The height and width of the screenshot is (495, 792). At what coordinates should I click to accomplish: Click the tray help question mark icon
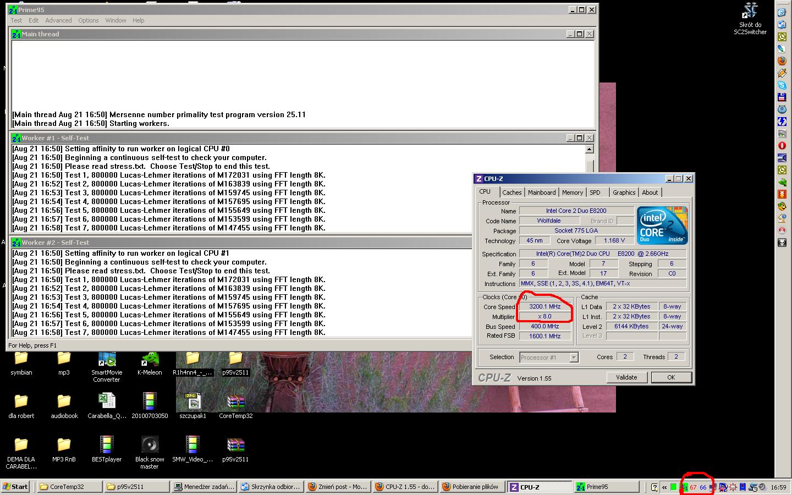coord(654,487)
